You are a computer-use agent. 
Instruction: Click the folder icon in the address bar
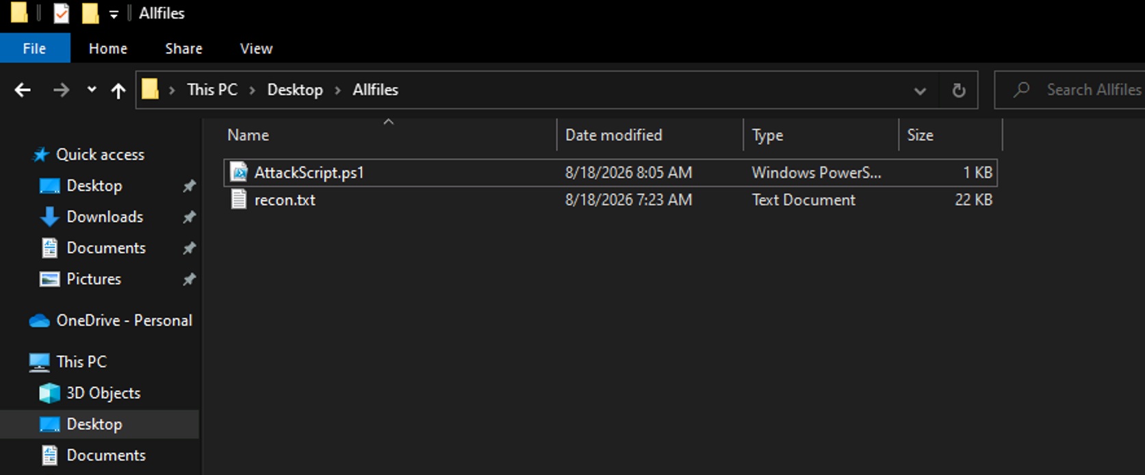150,89
